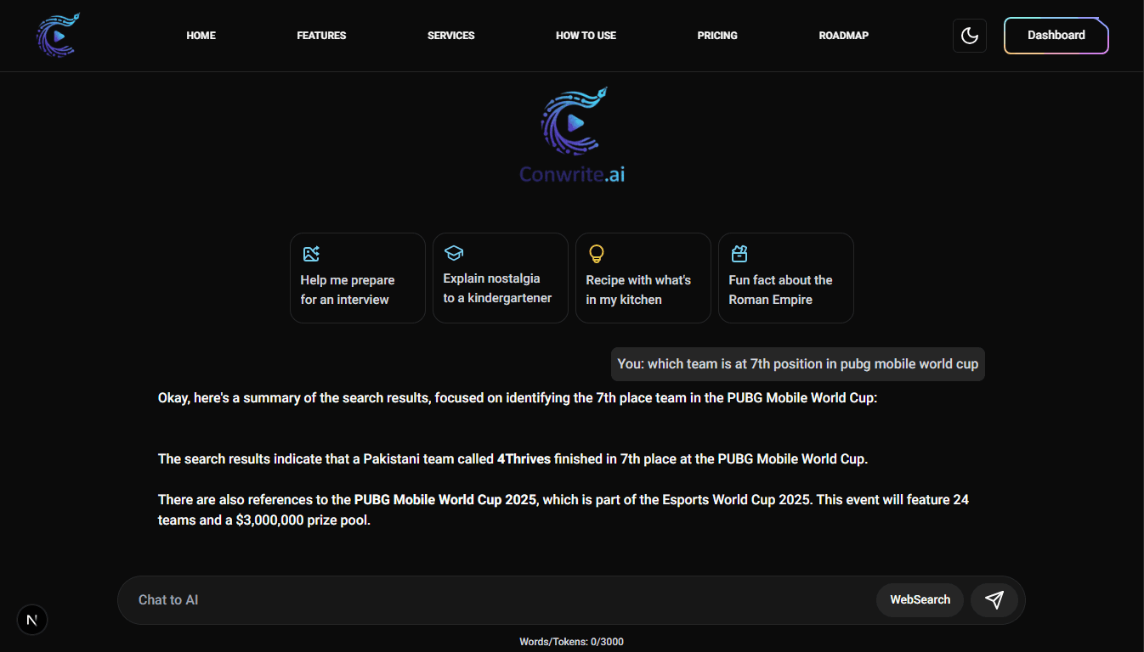The height and width of the screenshot is (652, 1144).
Task: Open the SERVICES page
Action: pos(450,36)
